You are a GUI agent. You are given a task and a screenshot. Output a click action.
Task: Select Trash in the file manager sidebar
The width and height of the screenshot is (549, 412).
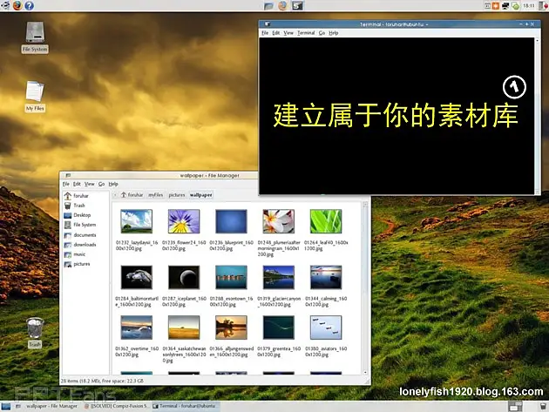[x=78, y=206]
